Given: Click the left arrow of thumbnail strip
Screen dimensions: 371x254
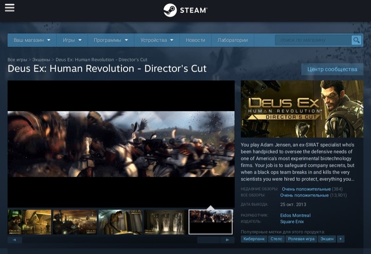Looking at the screenshot, I should (x=15, y=240).
